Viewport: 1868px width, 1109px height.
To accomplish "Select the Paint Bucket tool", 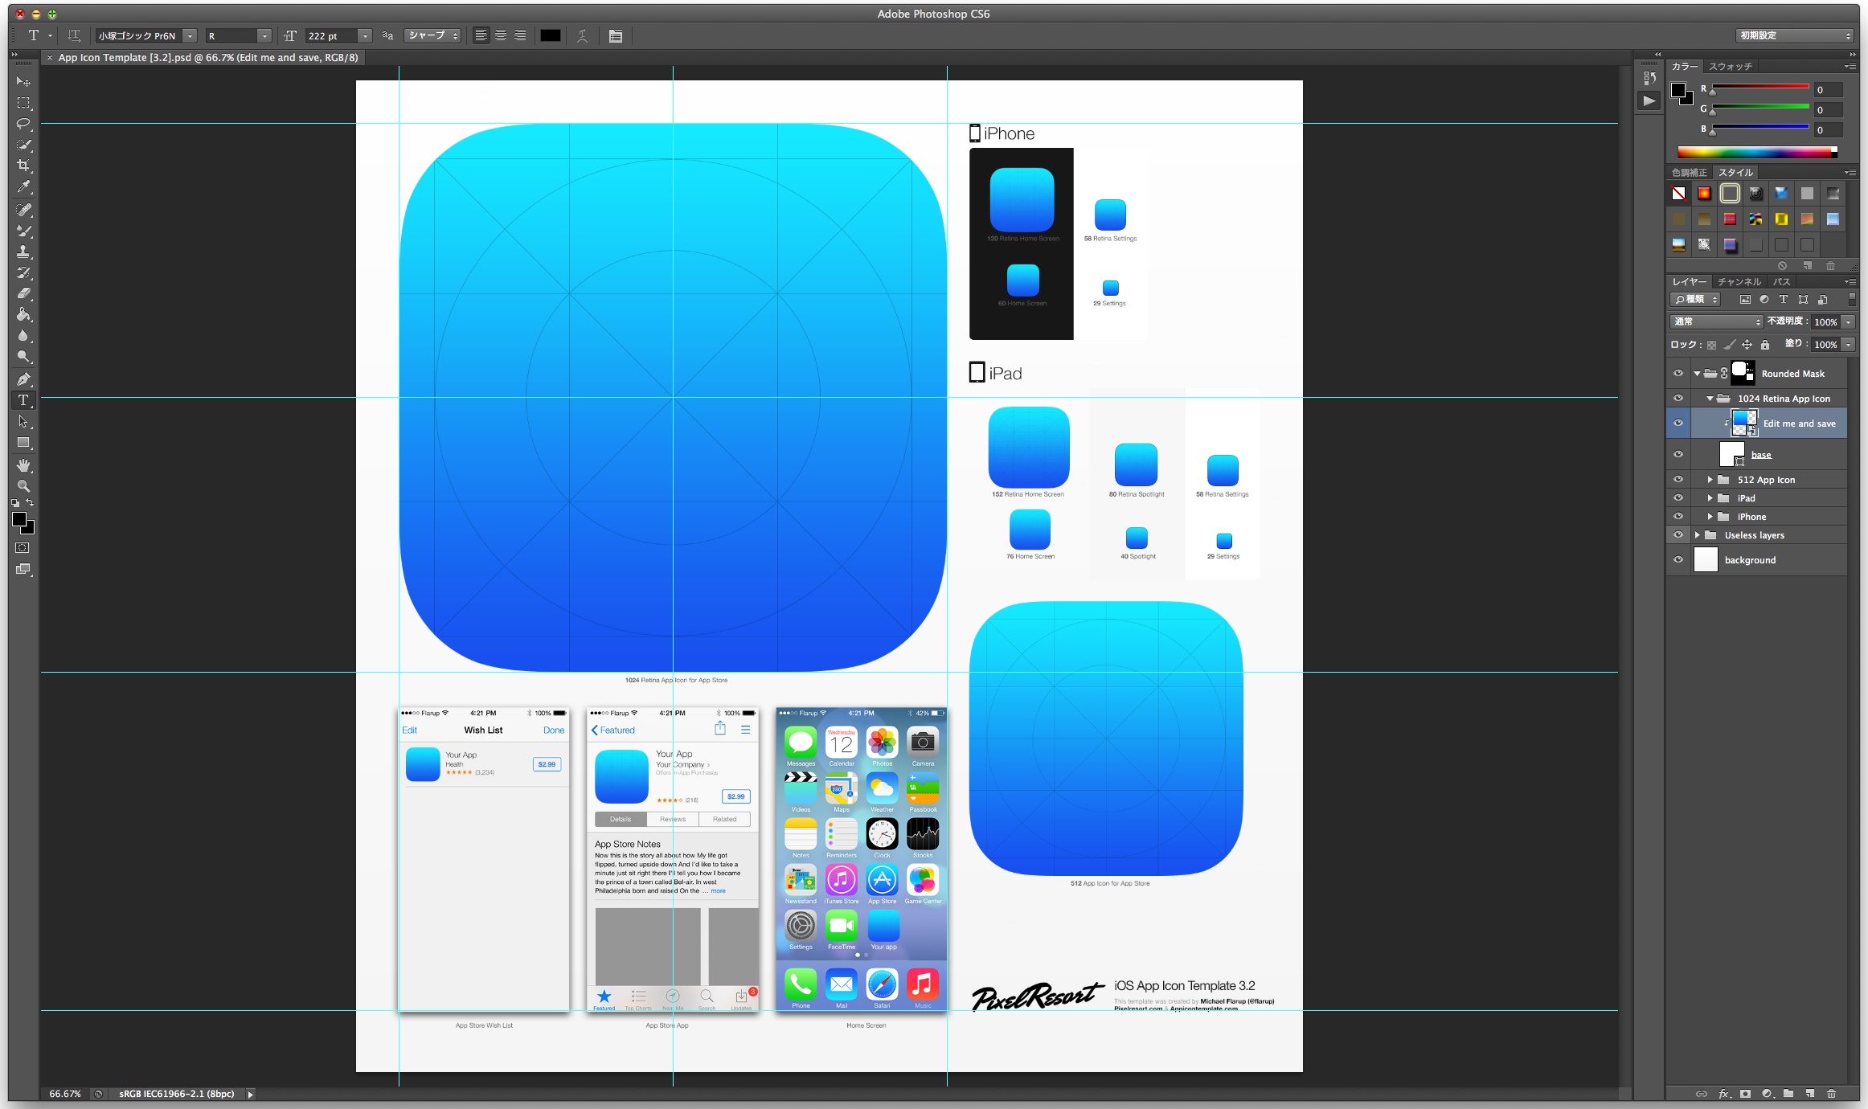I will click(23, 314).
